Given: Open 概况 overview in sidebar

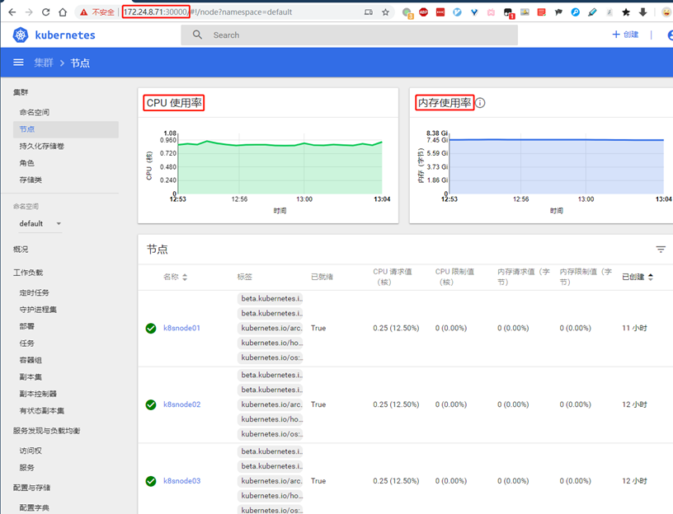Looking at the screenshot, I should click(x=21, y=249).
